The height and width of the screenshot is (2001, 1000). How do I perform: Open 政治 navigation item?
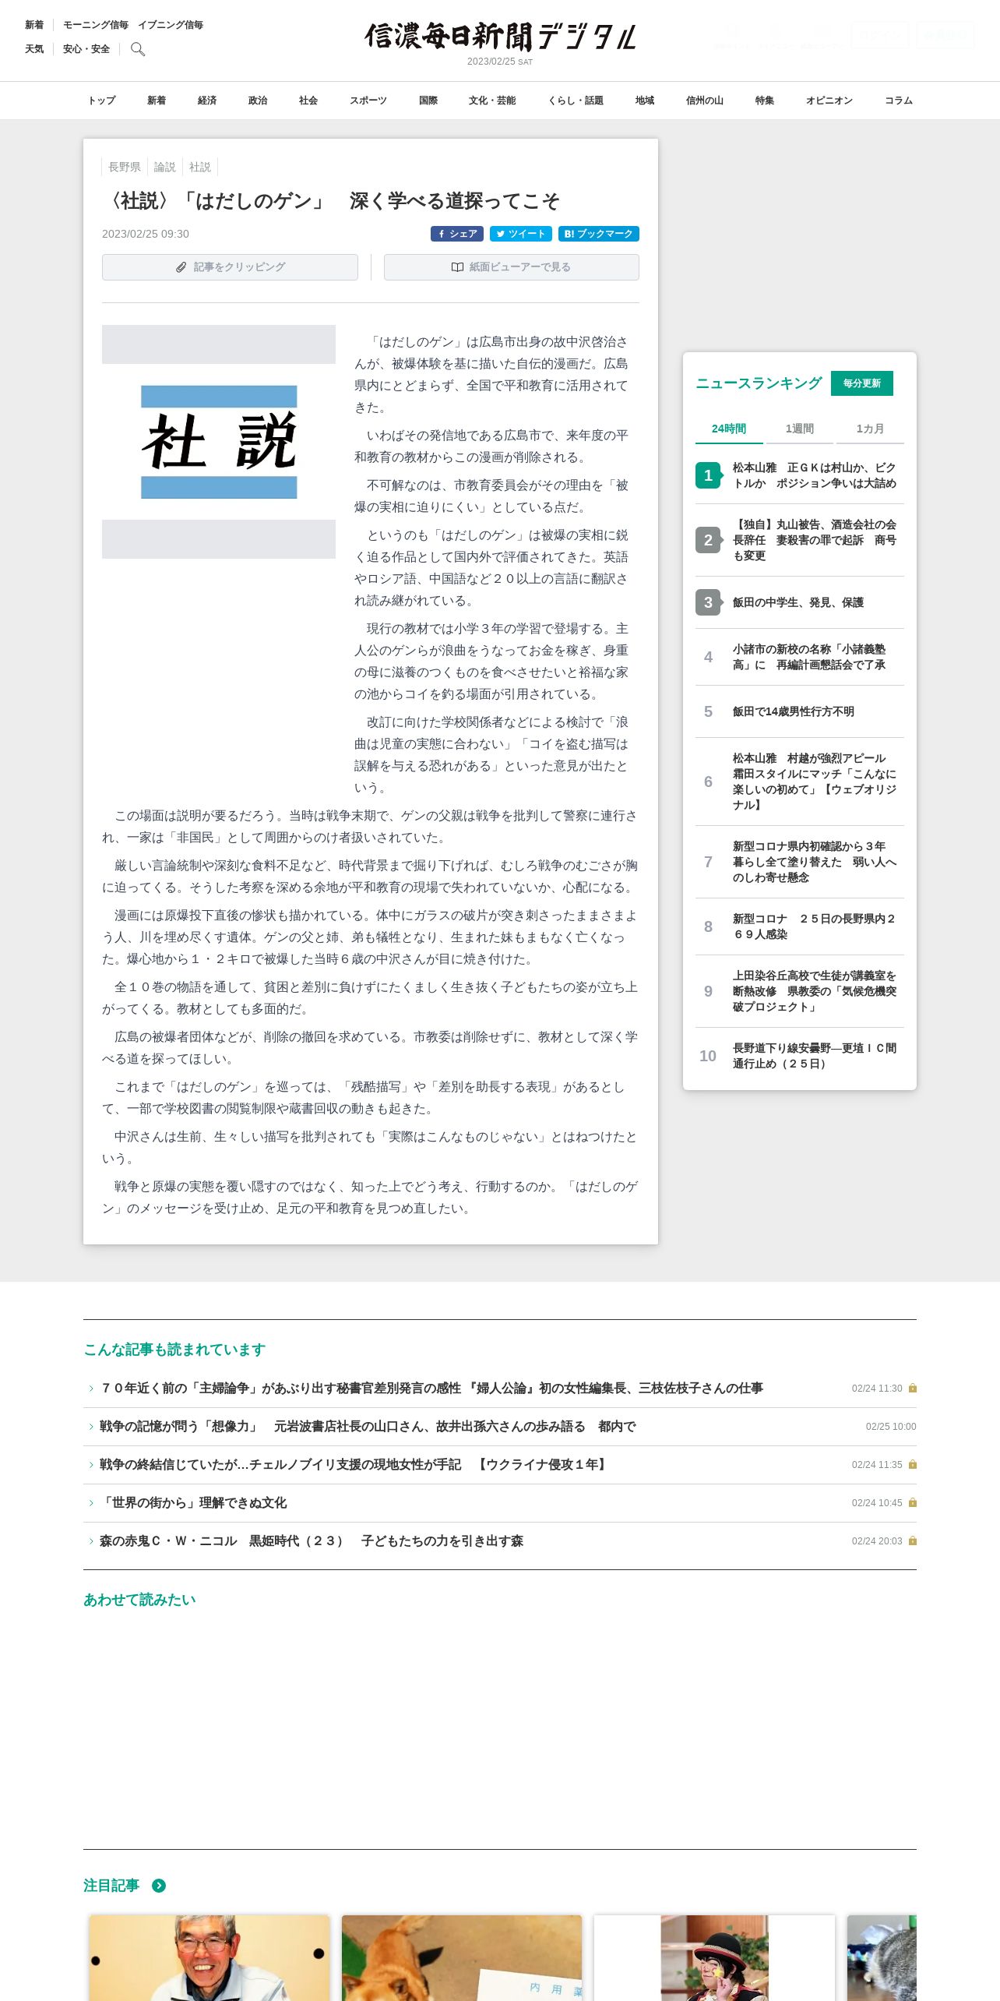[x=258, y=101]
